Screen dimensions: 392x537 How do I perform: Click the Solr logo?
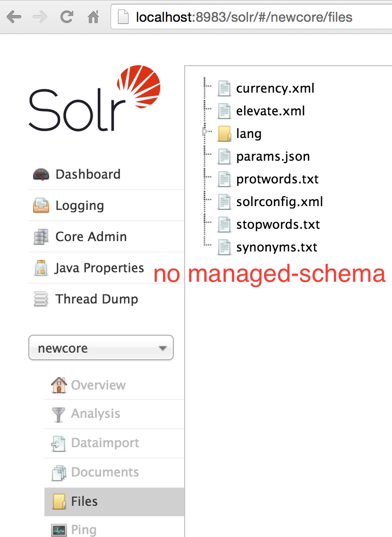click(95, 99)
